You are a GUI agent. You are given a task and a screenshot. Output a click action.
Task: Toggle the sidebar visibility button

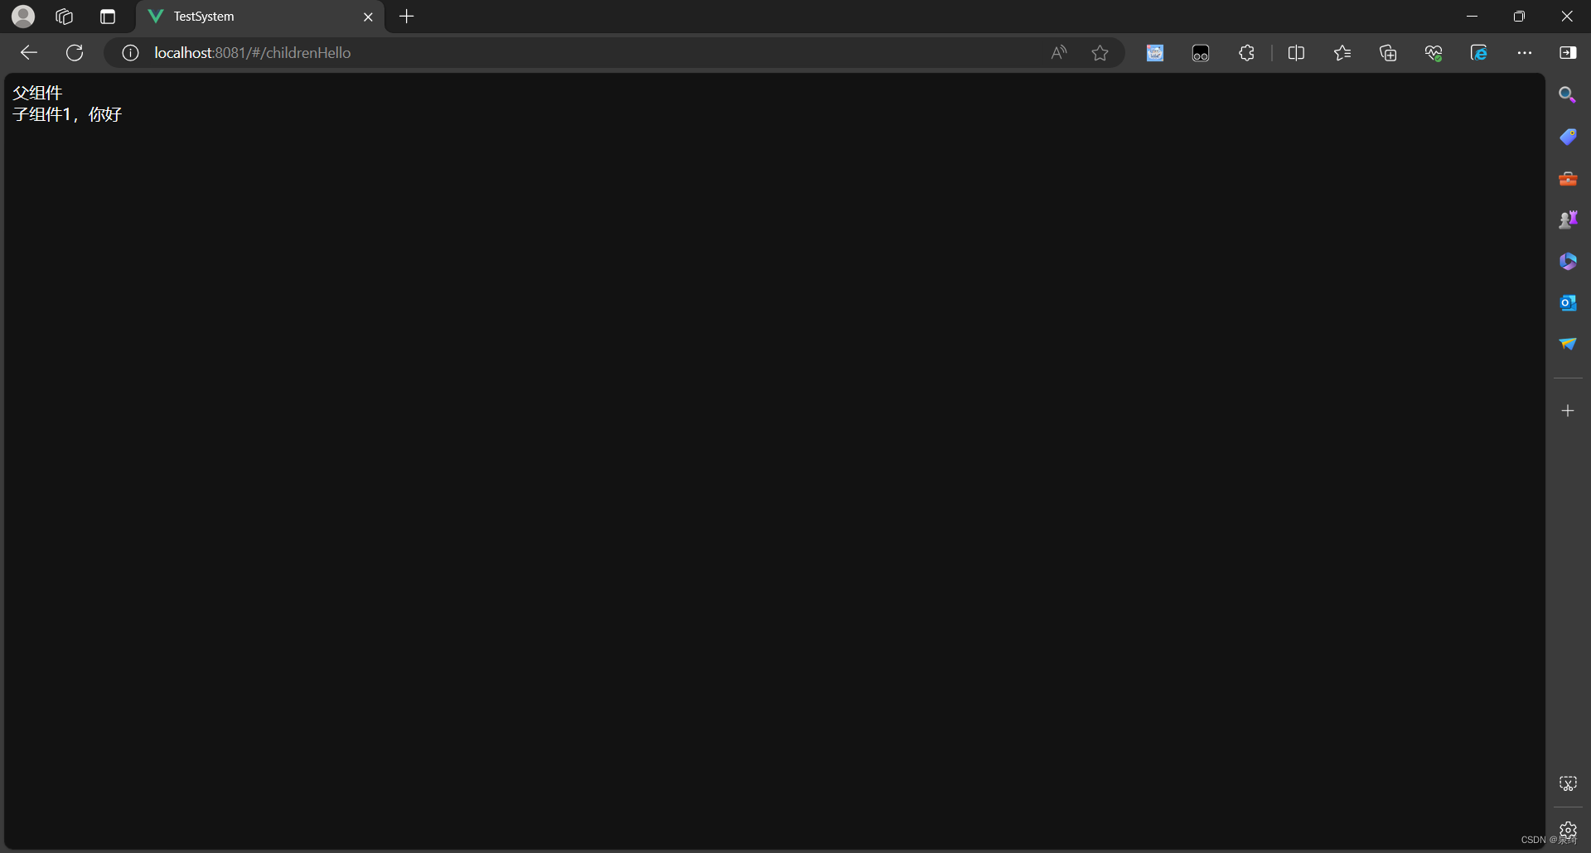(1568, 53)
